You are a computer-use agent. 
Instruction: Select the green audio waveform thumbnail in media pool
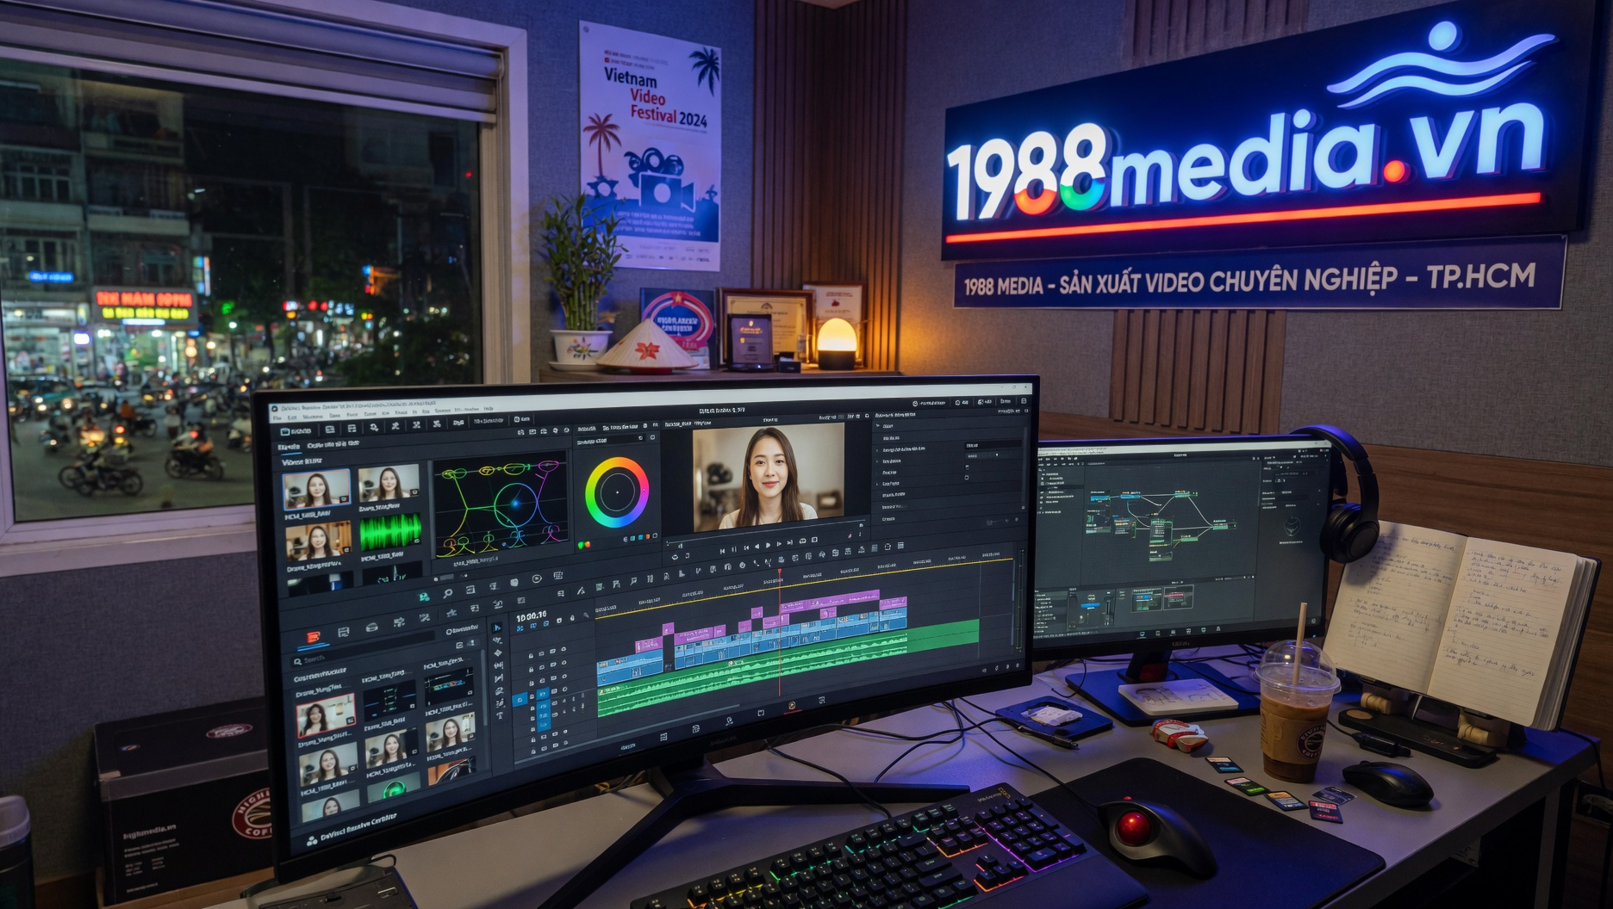coord(391,532)
